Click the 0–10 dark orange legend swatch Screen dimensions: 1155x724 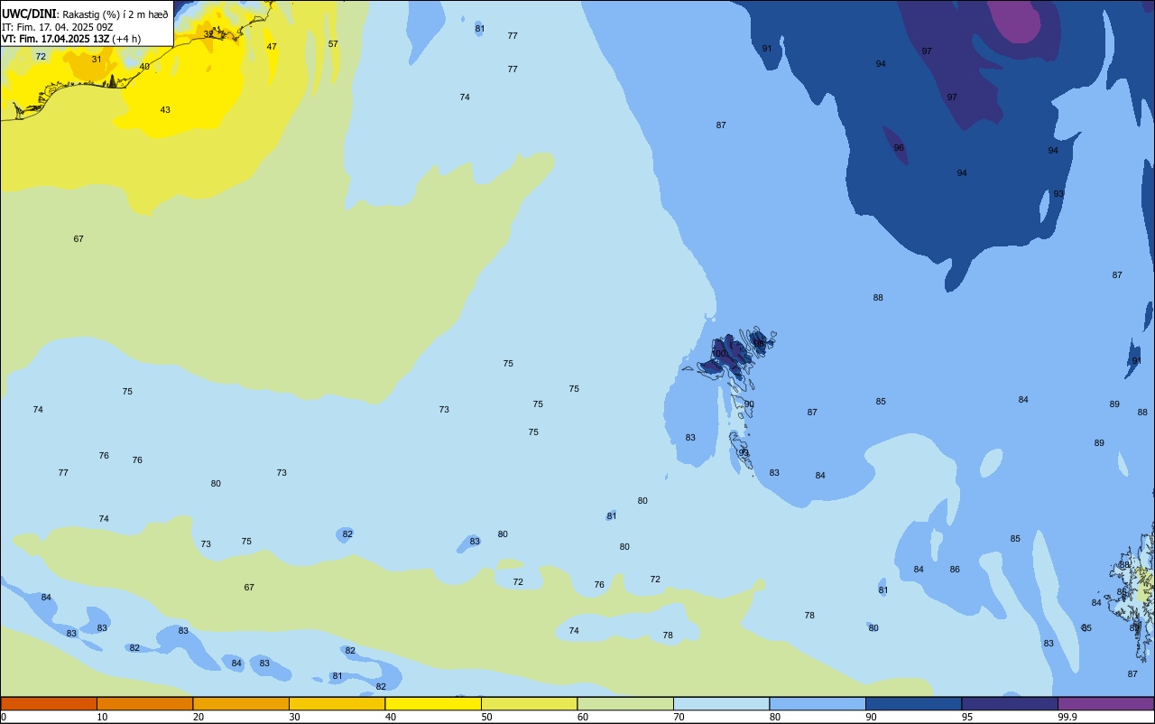(x=49, y=703)
